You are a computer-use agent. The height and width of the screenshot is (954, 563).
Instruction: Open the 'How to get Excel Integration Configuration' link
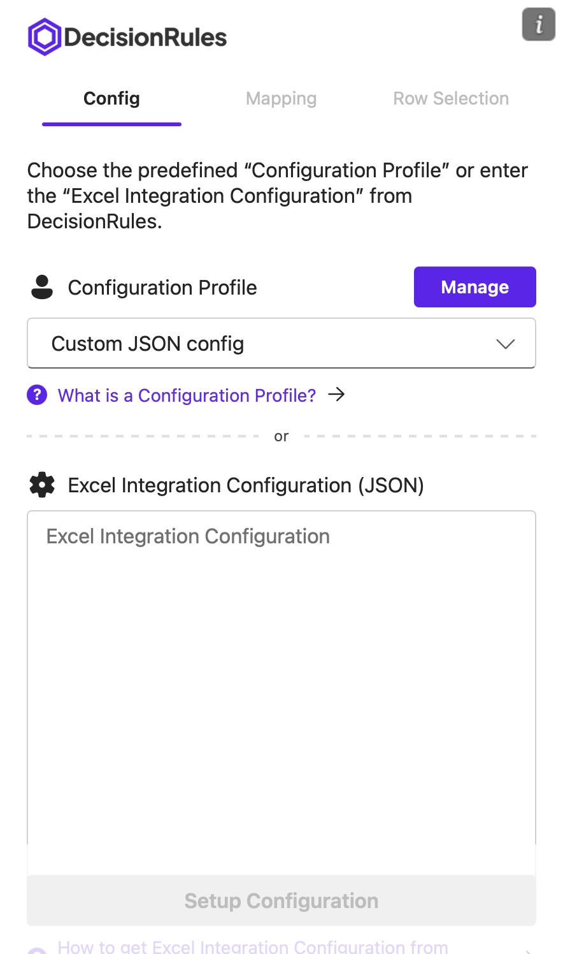[x=253, y=947]
